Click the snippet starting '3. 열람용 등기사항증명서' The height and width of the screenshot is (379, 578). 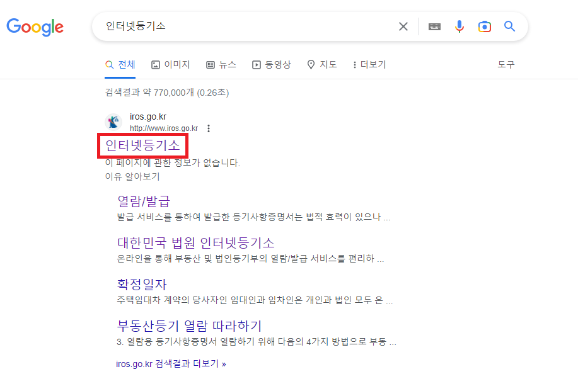tap(257, 342)
